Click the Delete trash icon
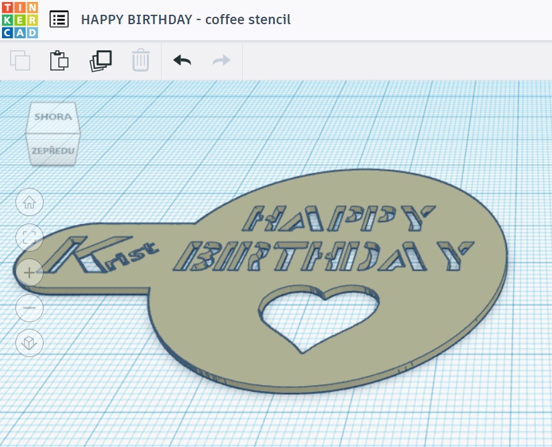Image resolution: width=552 pixels, height=447 pixels. click(140, 60)
